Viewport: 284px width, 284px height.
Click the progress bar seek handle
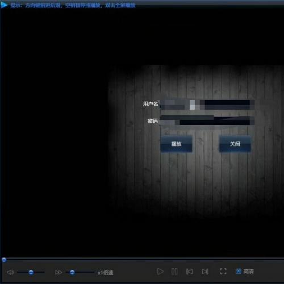click(x=4, y=260)
